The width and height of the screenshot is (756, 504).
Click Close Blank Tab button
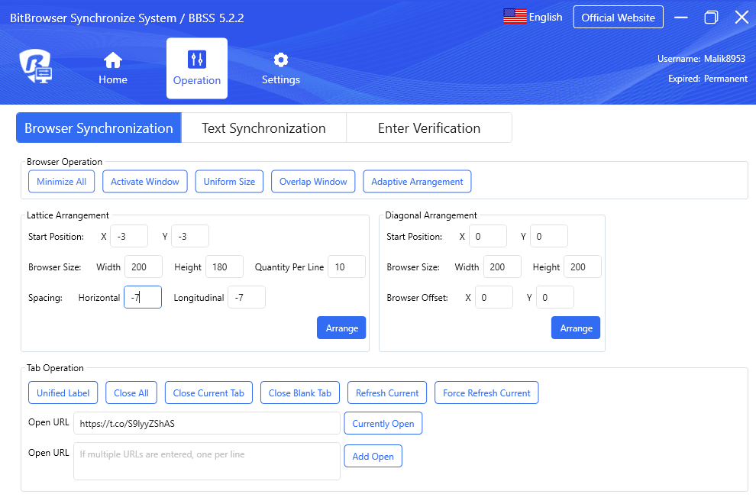click(300, 393)
